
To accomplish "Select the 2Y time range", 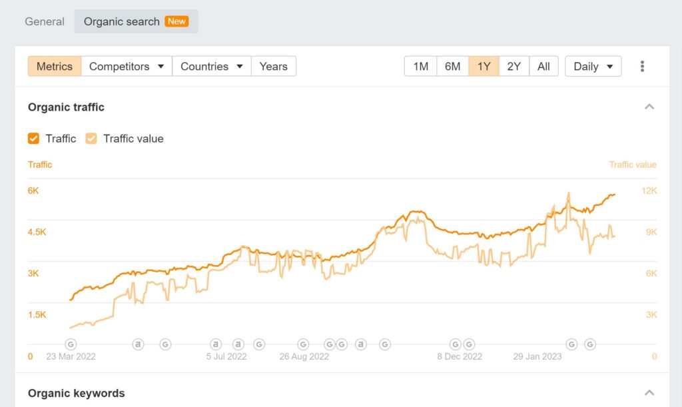I will pyautogui.click(x=513, y=67).
